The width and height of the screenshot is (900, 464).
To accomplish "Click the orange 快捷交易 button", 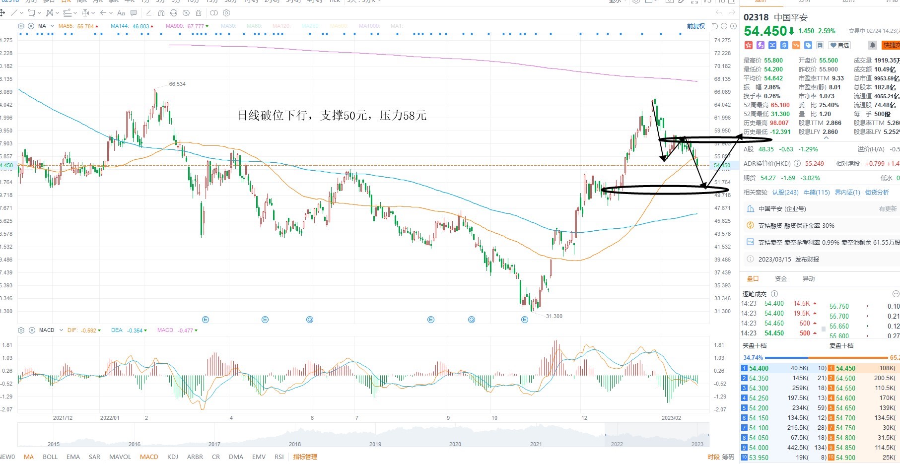I will (891, 45).
